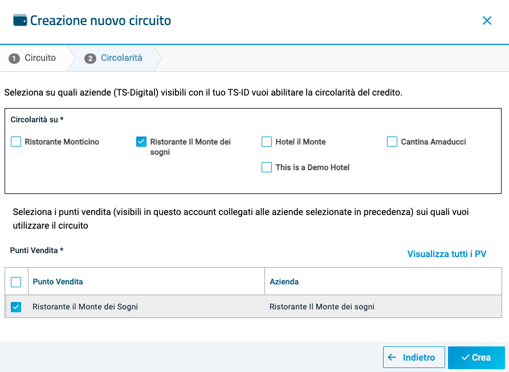Viewport: 509px width, 372px height.
Task: Click the step 2 number badge
Action: coord(90,59)
